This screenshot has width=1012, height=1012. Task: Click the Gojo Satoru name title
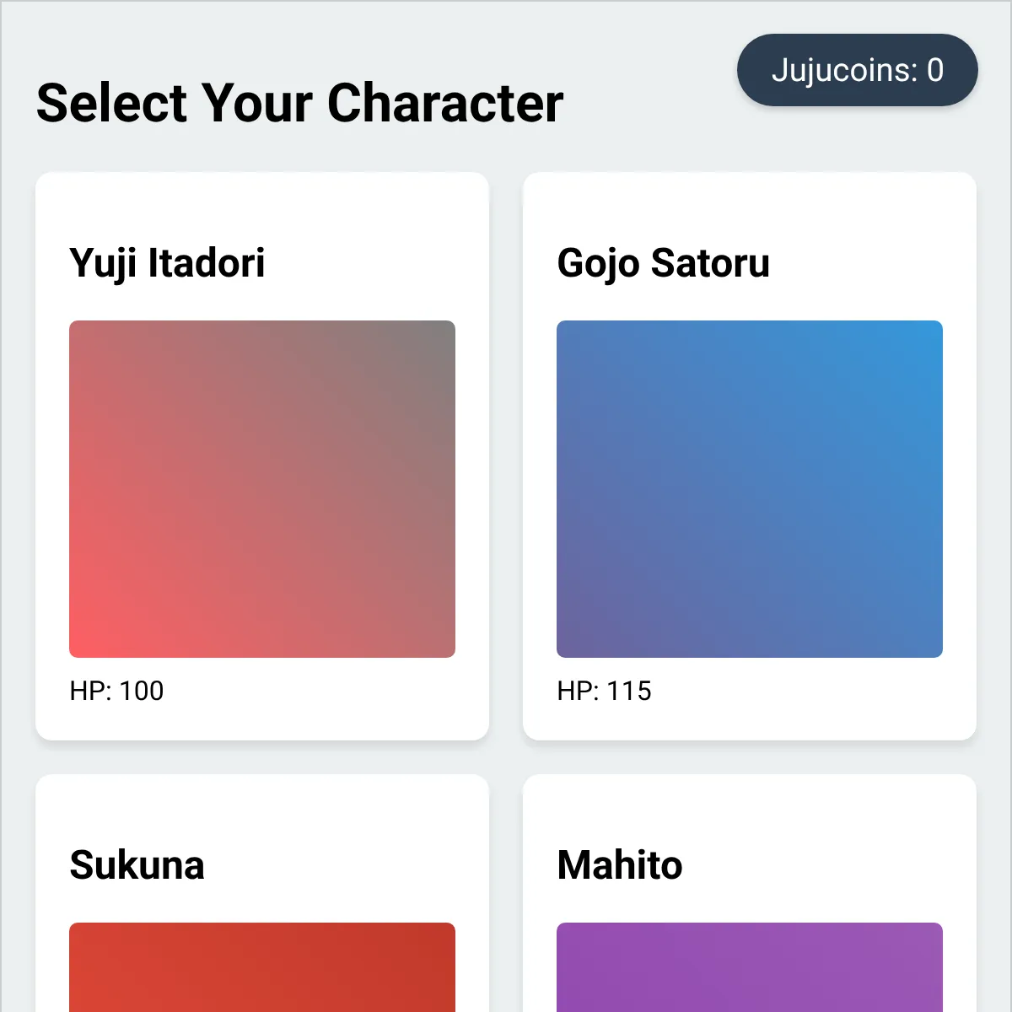point(663,263)
